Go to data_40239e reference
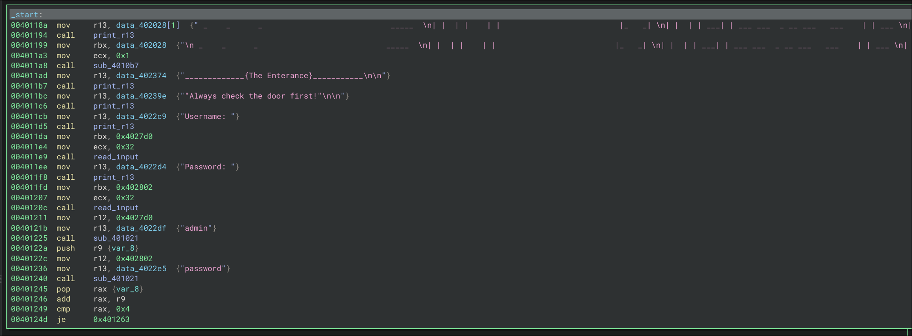 click(141, 96)
